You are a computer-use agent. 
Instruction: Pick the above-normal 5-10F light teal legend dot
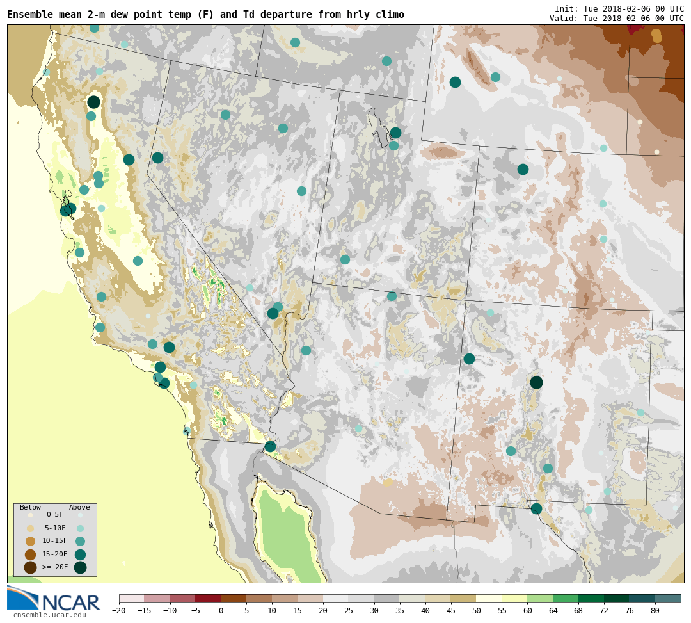tap(80, 529)
